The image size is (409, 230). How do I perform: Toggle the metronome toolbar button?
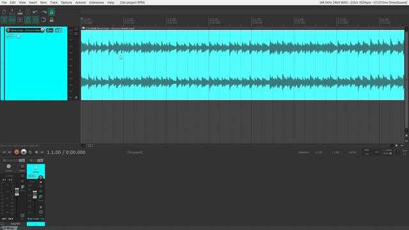(x=51, y=12)
